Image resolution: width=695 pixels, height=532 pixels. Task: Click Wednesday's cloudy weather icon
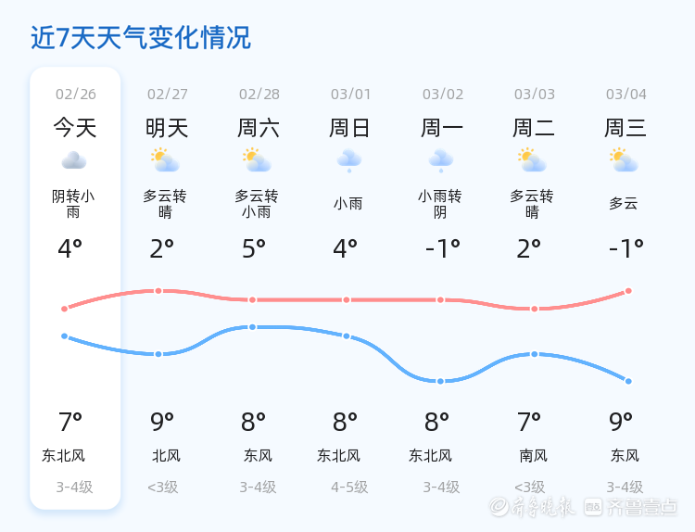[624, 160]
